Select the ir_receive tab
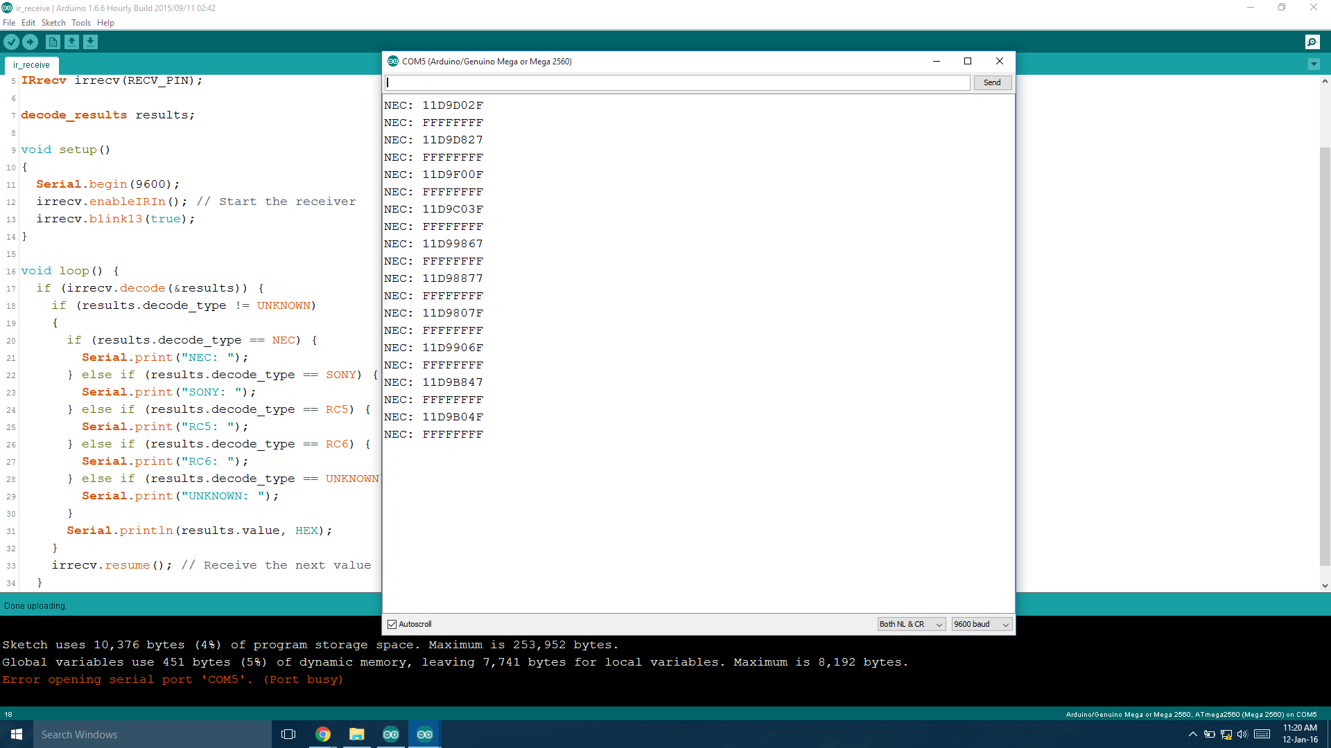Viewport: 1331px width, 748px height. point(32,65)
